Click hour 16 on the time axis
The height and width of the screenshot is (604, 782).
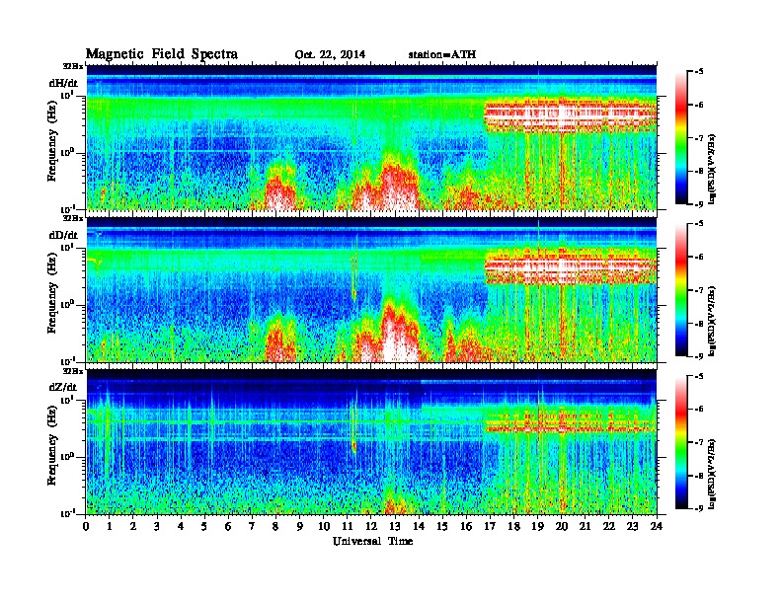466,526
